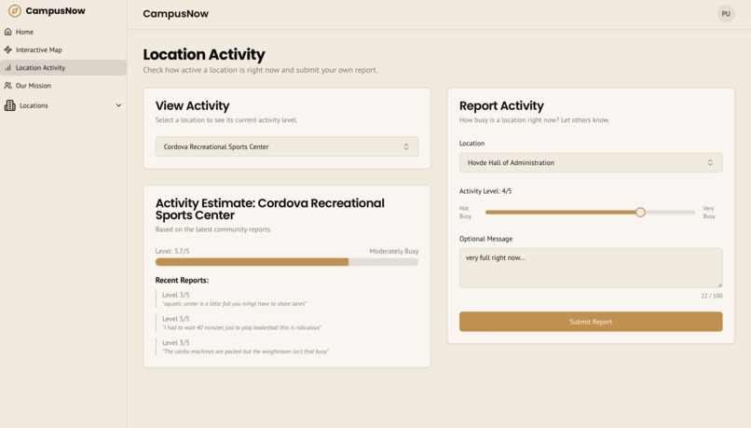Click the "Level 5/5" recent report
Image resolution: width=751 pixels, height=428 pixels.
coord(176,319)
